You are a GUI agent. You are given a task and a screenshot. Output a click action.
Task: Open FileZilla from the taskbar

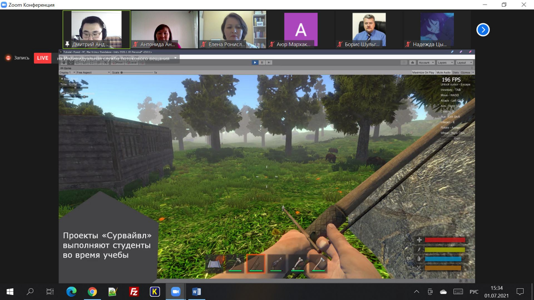pos(134,292)
